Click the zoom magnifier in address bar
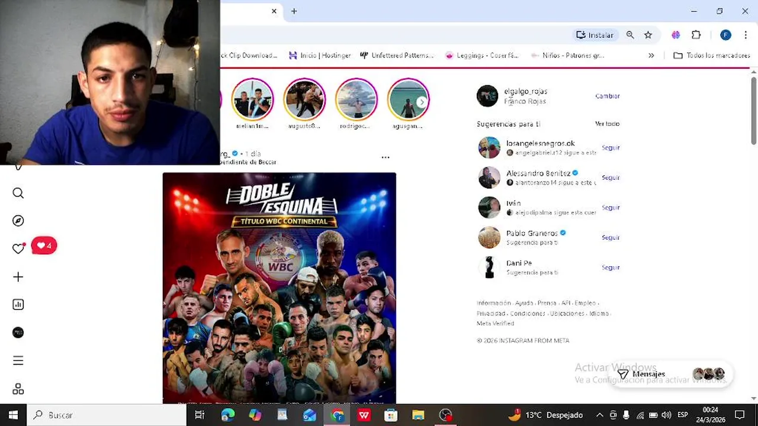Screen dimensions: 758x426 pyautogui.click(x=630, y=35)
